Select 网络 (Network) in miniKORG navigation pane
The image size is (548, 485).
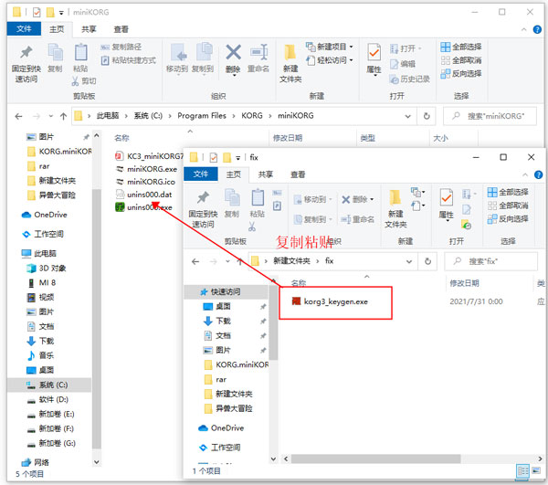coord(35,463)
